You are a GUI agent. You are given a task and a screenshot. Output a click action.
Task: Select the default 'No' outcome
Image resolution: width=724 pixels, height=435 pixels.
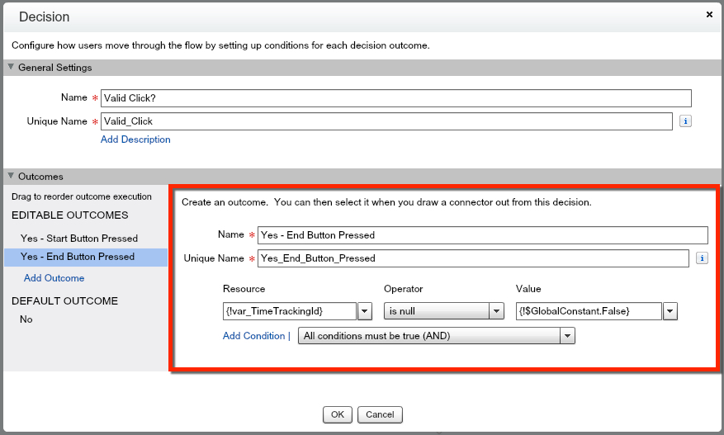[x=26, y=319]
